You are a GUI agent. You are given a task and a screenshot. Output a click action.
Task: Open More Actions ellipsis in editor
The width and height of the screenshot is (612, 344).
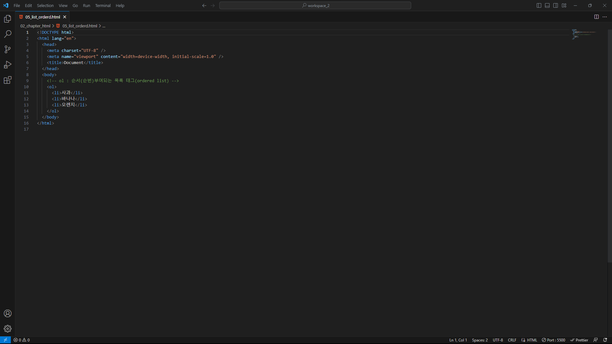tap(605, 17)
